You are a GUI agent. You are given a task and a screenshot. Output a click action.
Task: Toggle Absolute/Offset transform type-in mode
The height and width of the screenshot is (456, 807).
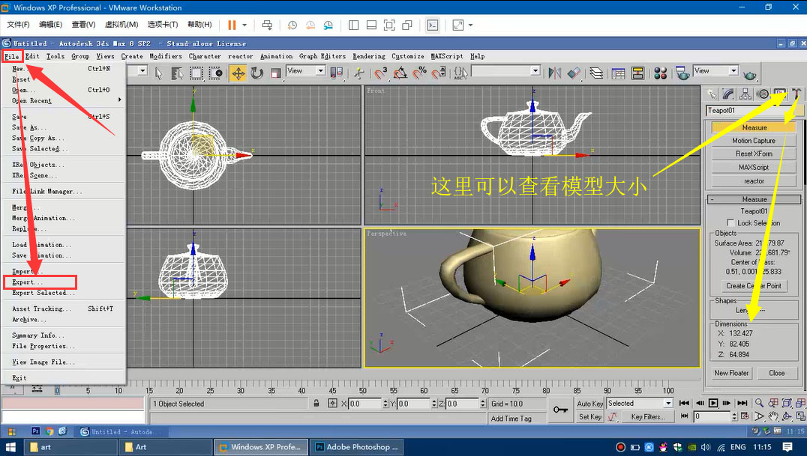coord(332,404)
